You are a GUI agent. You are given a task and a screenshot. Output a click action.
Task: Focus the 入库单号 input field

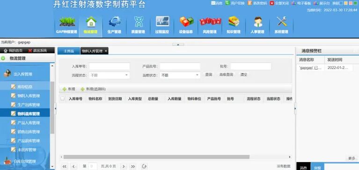110,66
